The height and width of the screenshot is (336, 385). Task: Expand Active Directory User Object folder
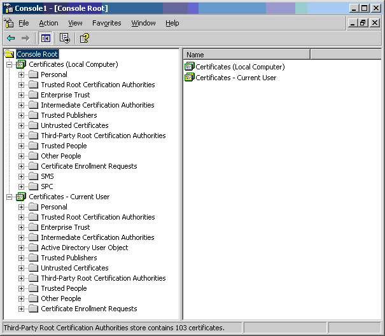pyautogui.click(x=21, y=248)
